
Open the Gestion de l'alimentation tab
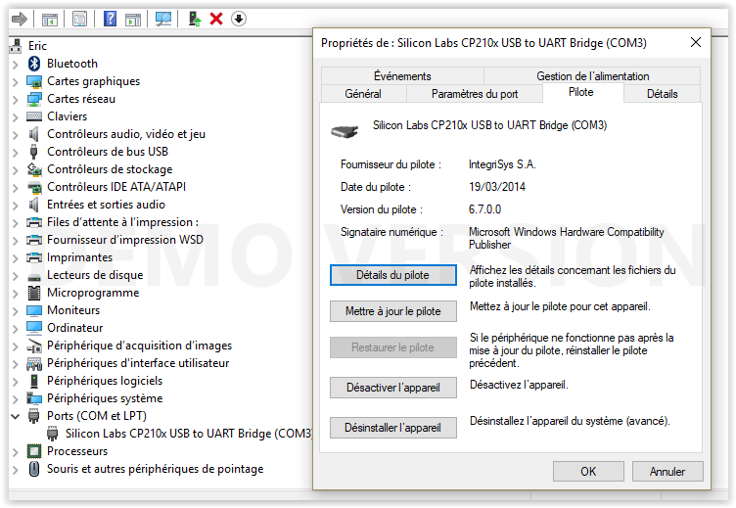coord(592,76)
